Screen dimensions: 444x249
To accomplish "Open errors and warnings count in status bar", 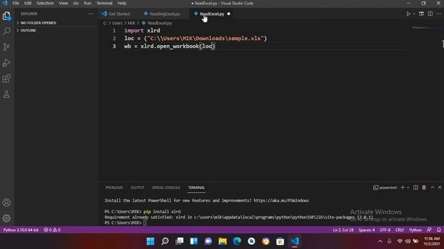I will tap(52, 230).
